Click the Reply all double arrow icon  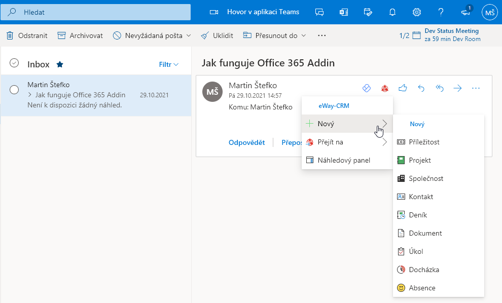coord(439,88)
